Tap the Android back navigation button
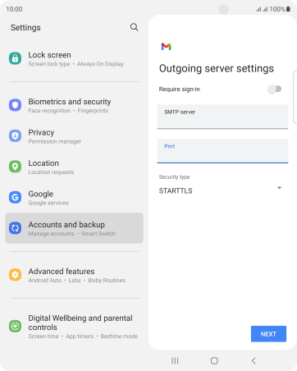 [x=254, y=360]
